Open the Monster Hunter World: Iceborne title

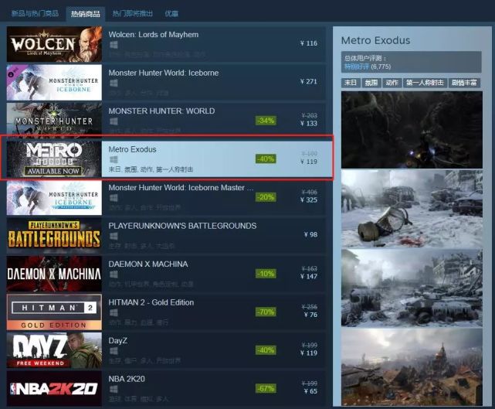164,73
